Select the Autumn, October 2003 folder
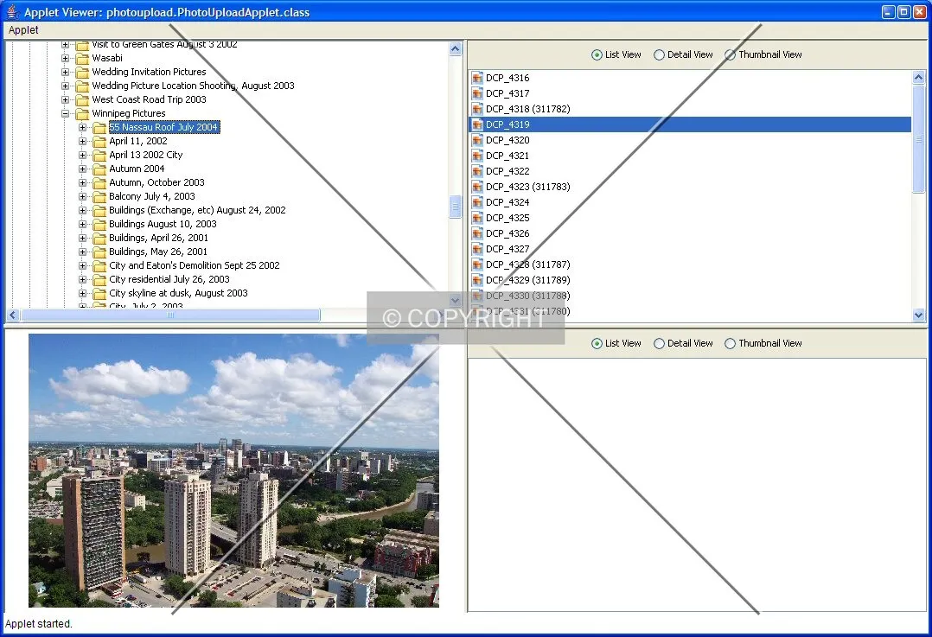932x637 pixels. coord(157,183)
